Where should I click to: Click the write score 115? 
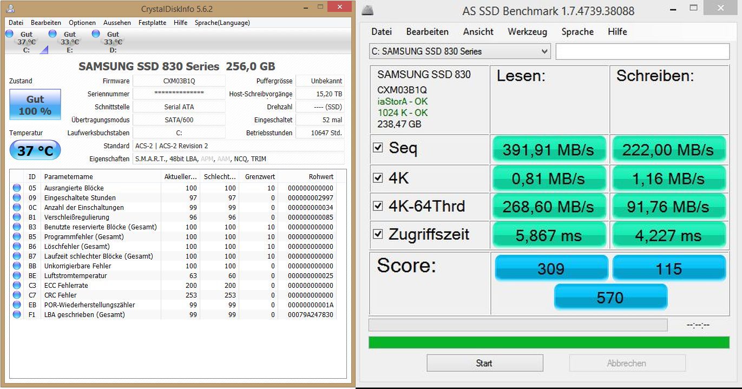[669, 268]
